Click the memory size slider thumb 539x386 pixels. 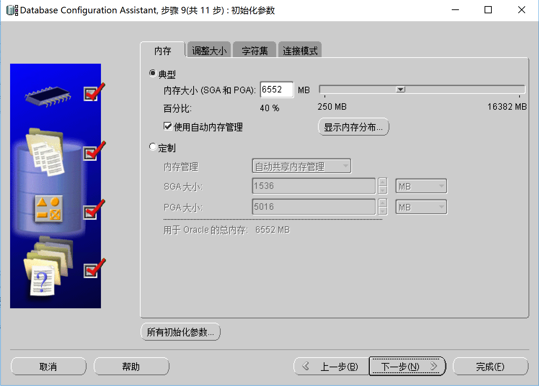(x=401, y=89)
